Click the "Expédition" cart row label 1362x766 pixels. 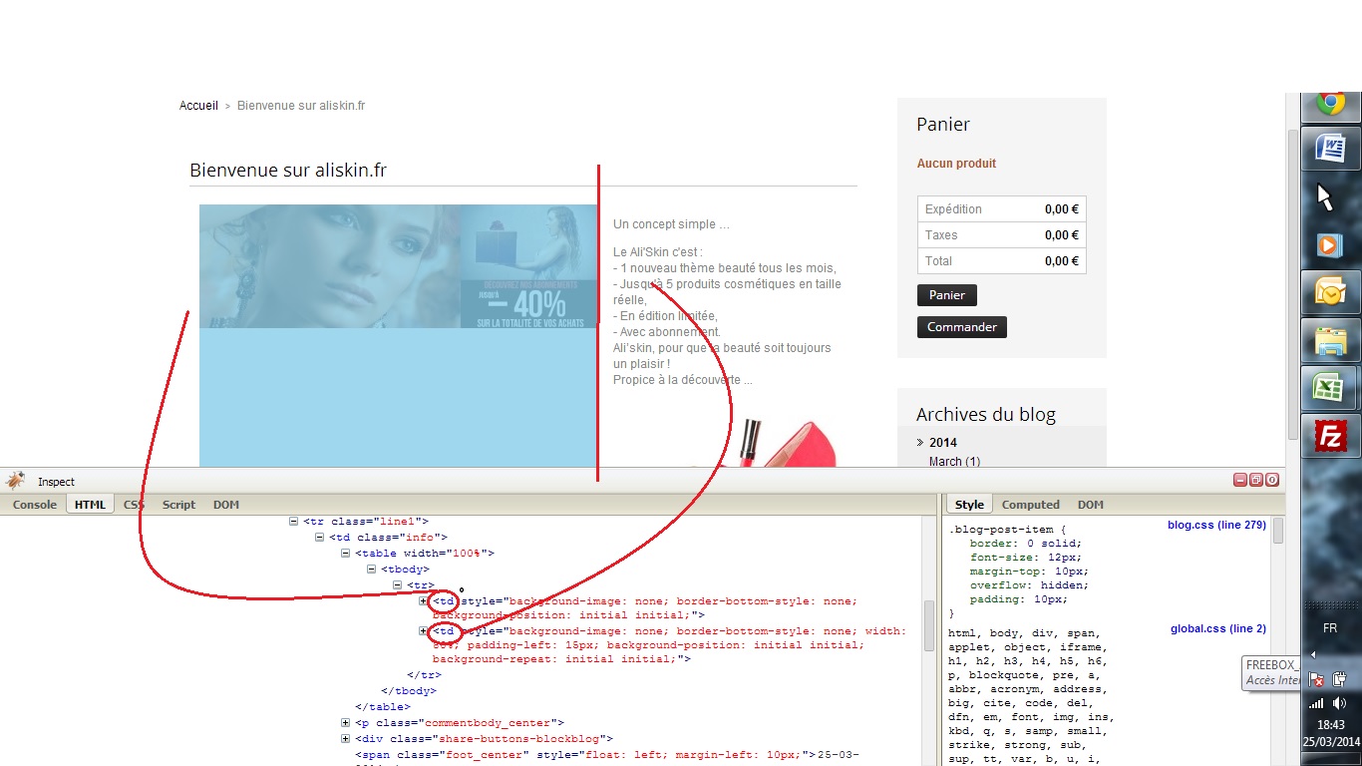tap(953, 209)
